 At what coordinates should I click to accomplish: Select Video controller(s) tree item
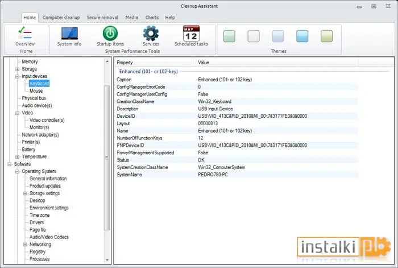pos(47,120)
